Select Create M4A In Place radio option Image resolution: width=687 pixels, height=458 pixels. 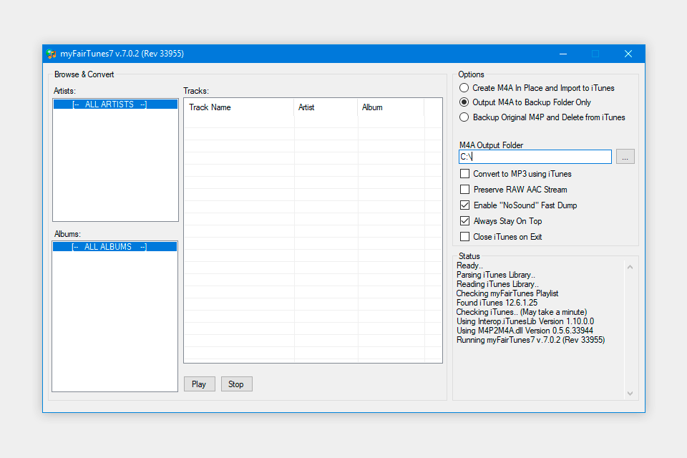[464, 88]
